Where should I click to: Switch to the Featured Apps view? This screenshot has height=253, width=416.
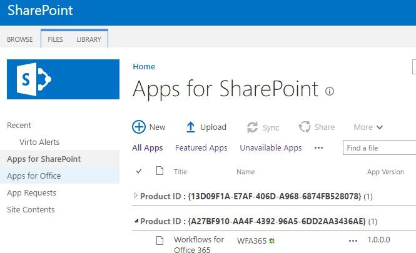pos(201,148)
